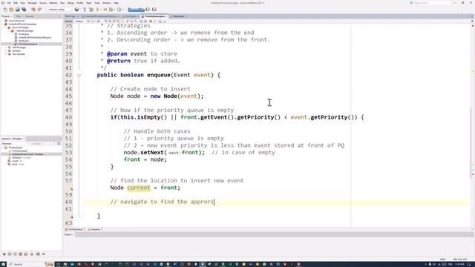Screen dimensions: 475x267
Task: Select enqueue method in Navigator members
Action: [x=27, y=154]
